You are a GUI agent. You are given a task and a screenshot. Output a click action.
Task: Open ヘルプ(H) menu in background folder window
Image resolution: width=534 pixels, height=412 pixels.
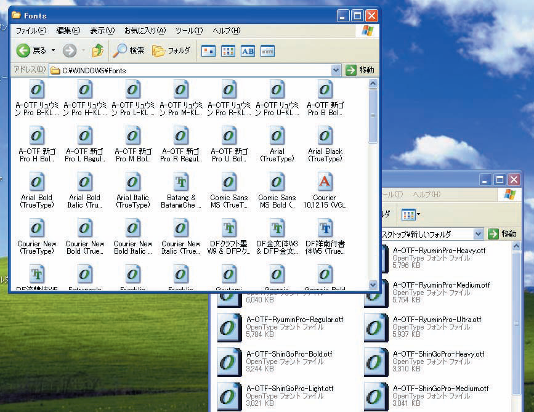[426, 195]
